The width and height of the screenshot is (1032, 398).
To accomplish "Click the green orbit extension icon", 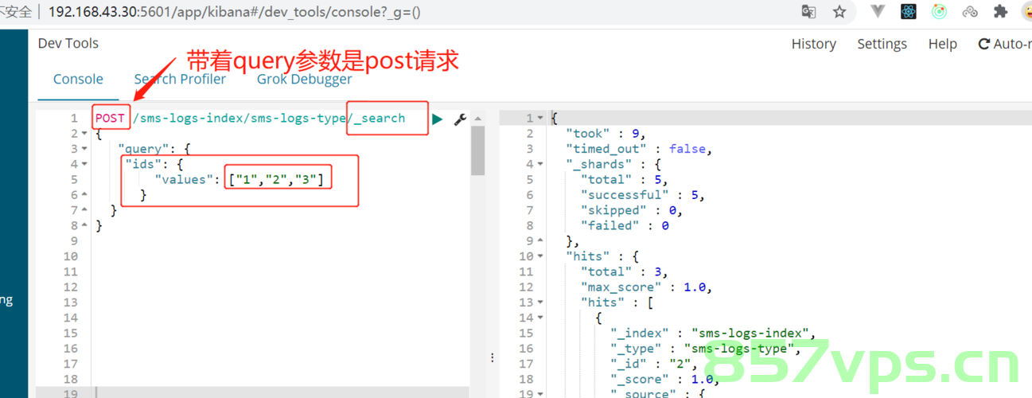I will click(939, 11).
